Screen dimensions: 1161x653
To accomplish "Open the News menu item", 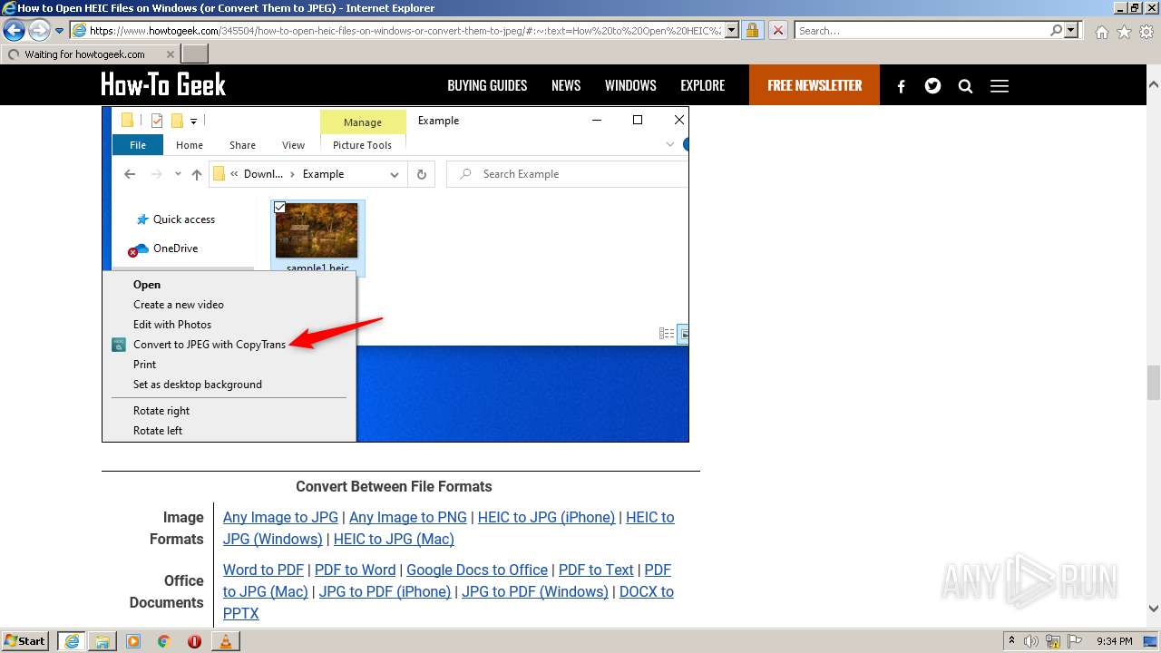I will (x=566, y=85).
